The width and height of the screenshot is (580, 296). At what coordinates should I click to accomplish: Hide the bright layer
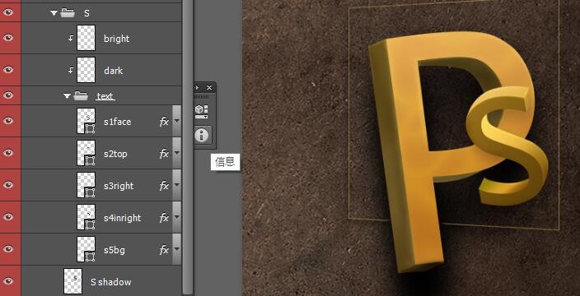click(8, 38)
